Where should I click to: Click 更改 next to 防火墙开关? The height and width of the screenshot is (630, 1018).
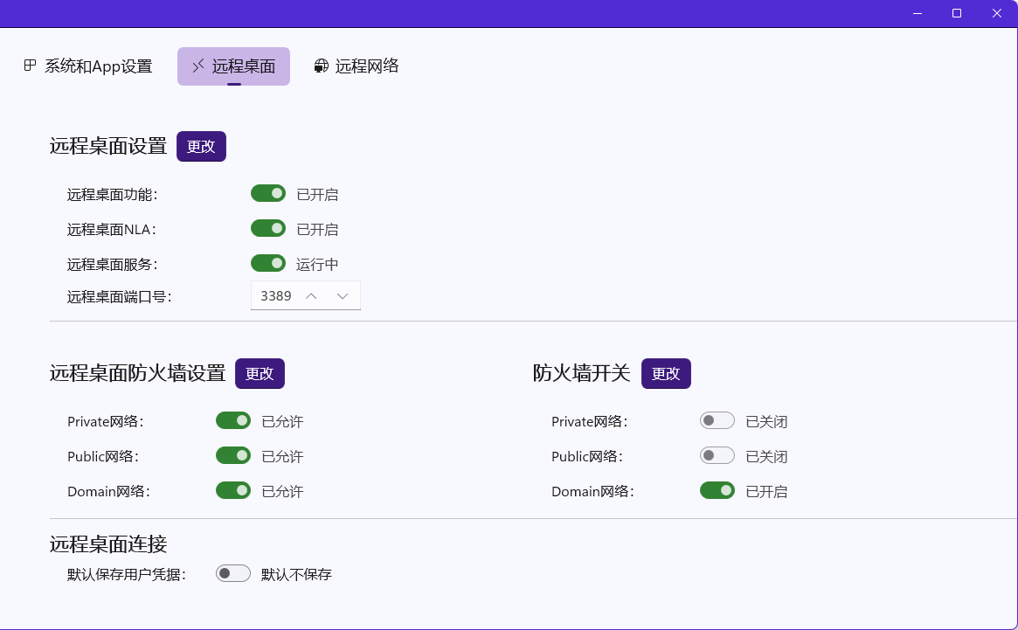coord(666,374)
